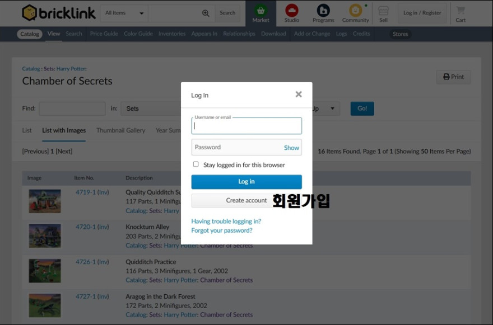This screenshot has height=325, width=493.
Task: Click the Print button
Action: point(453,77)
